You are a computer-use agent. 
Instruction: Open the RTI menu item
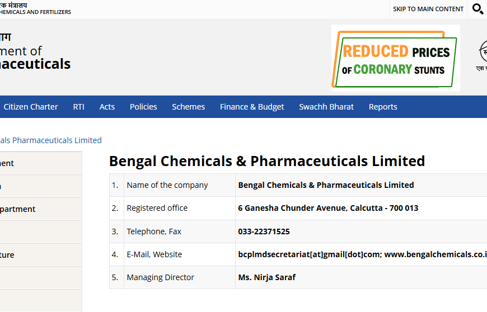[78, 107]
